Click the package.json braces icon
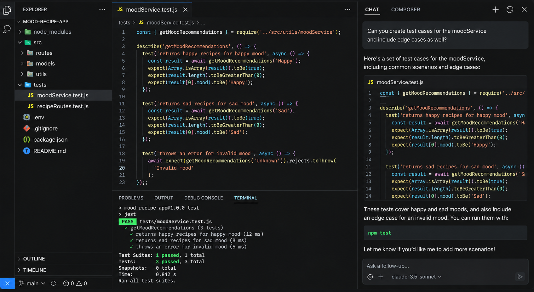This screenshot has height=292, width=534. coord(27,140)
